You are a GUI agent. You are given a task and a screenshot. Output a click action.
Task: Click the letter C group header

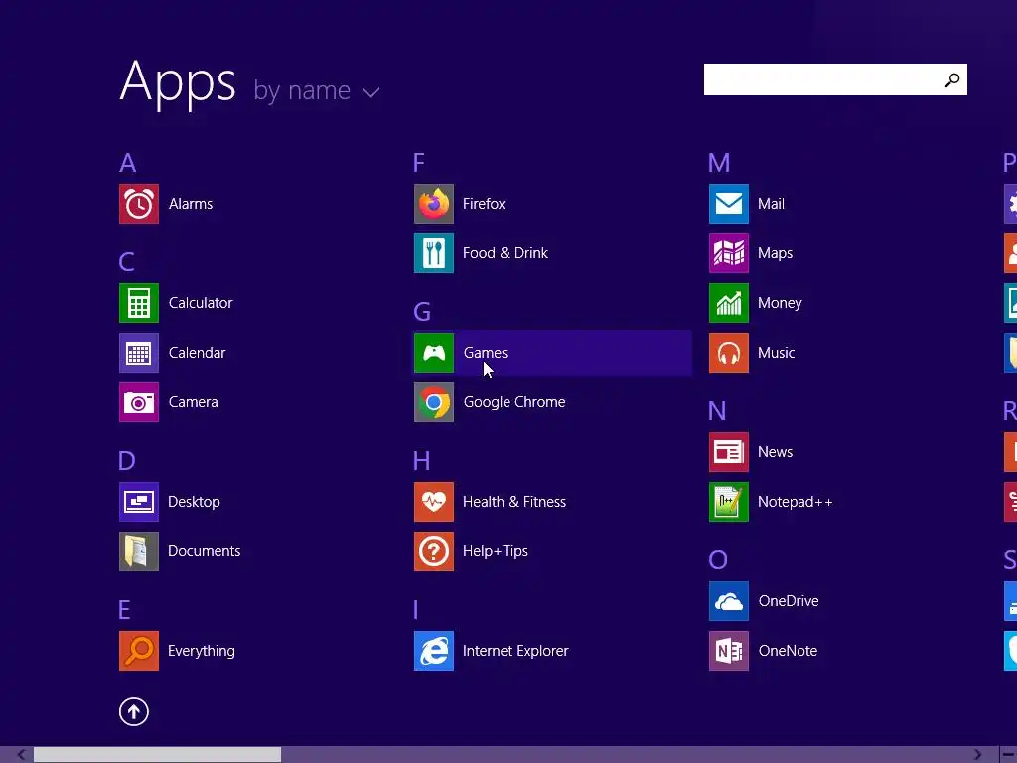coord(126,262)
